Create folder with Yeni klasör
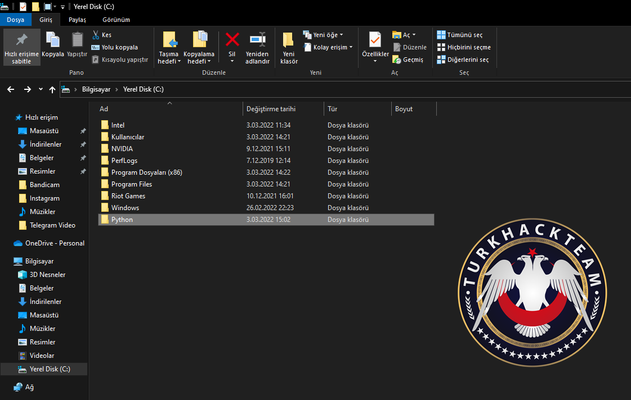Image resolution: width=631 pixels, height=400 pixels. pyautogui.click(x=289, y=47)
